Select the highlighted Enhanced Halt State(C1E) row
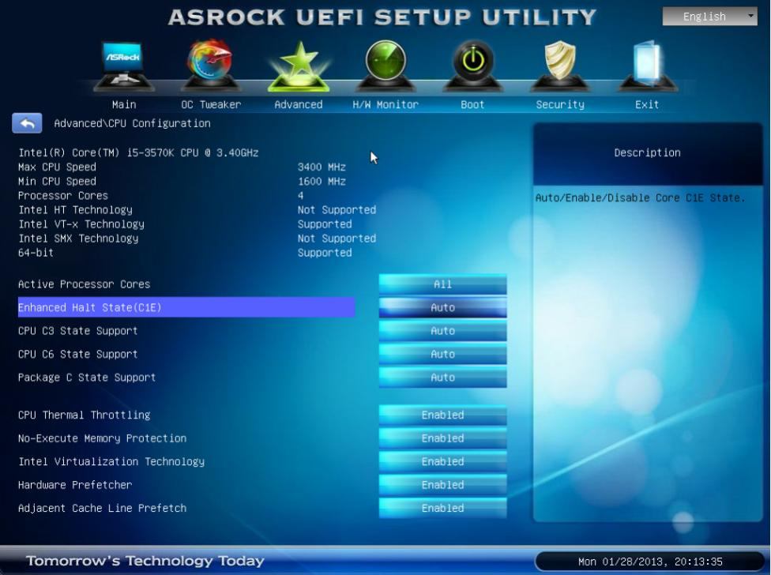771x575 pixels. [186, 307]
